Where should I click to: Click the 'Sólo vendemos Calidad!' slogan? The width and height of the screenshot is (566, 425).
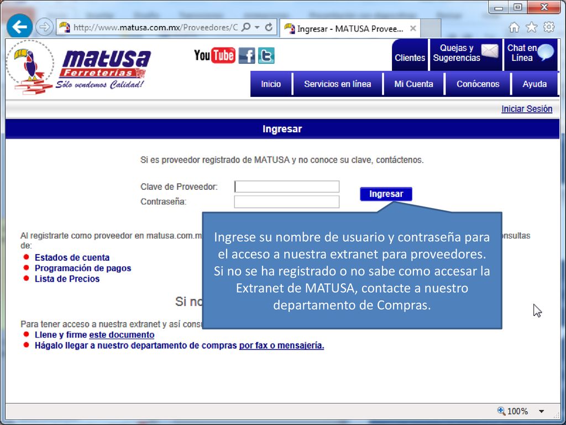point(99,85)
